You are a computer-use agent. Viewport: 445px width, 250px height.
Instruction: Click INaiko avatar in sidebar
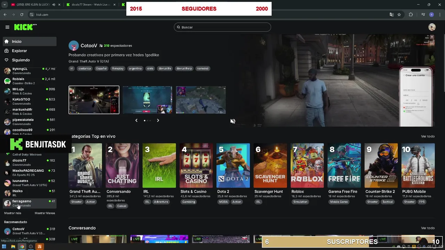coord(7,193)
